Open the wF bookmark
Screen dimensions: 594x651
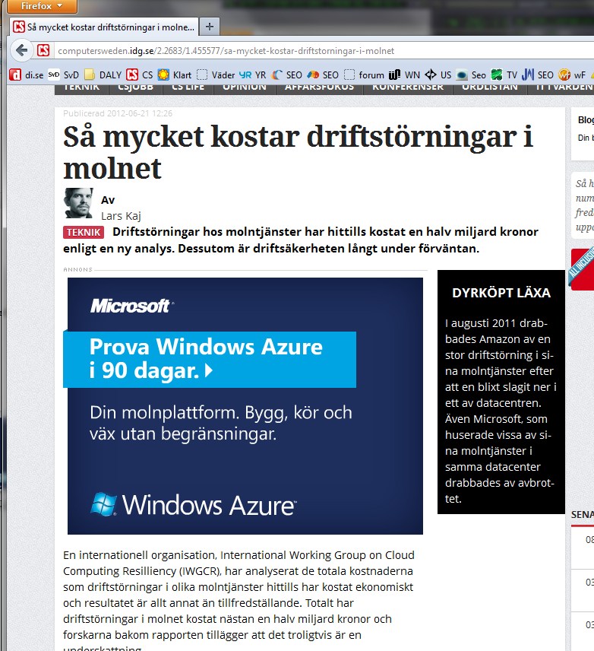pos(572,75)
